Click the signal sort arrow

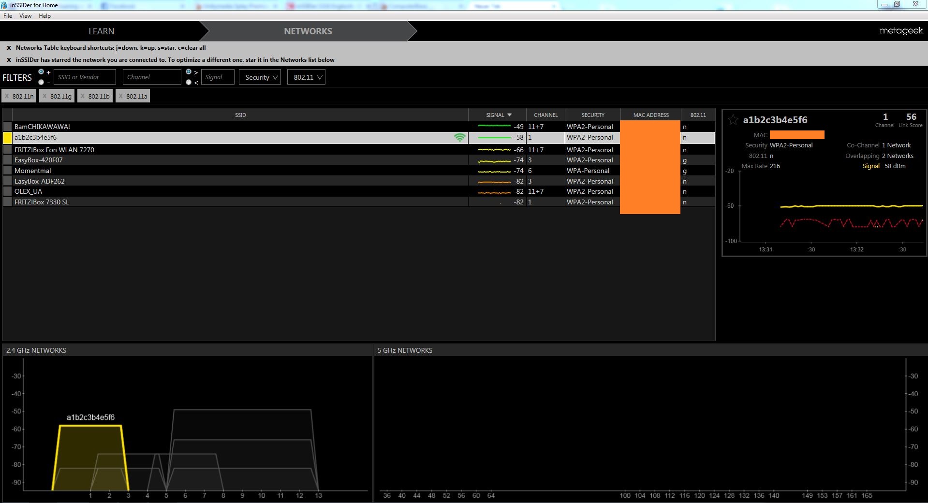509,115
